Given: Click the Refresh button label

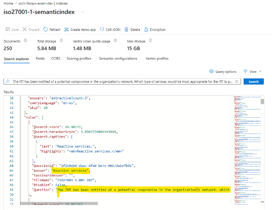Looking at the screenshot, I should coord(55,30).
